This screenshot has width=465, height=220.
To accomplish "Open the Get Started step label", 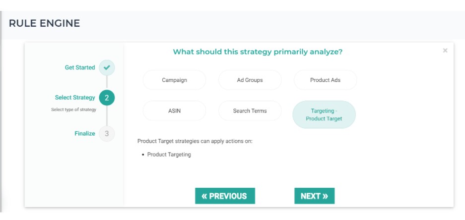I will 79,67.
